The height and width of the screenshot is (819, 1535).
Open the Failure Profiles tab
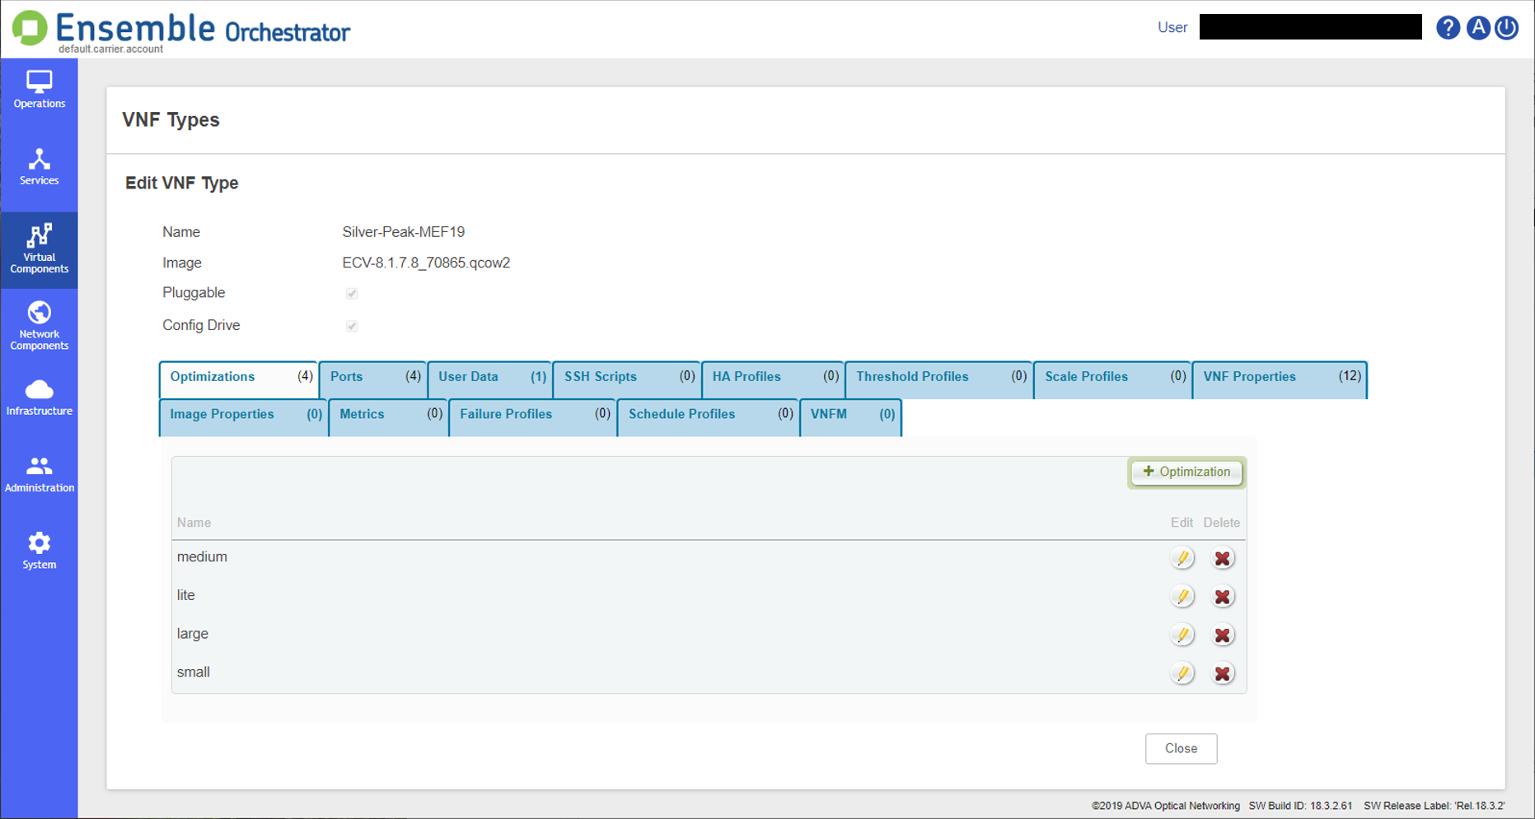tap(533, 416)
